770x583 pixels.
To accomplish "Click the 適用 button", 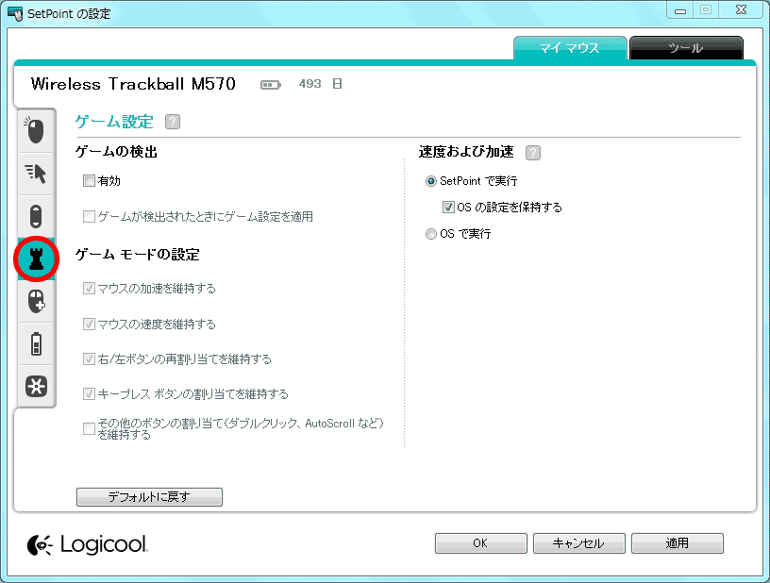I will 677,543.
